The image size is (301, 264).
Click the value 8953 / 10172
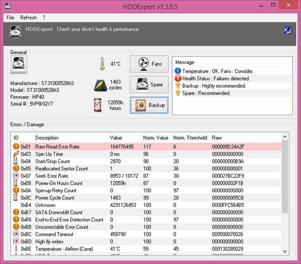point(124,176)
